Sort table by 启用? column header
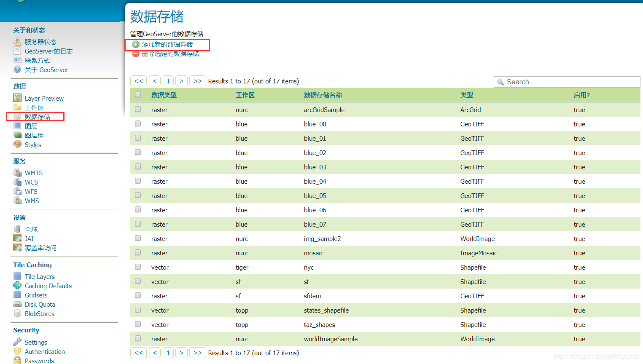Viewport: 643px width, 364px height. click(582, 95)
